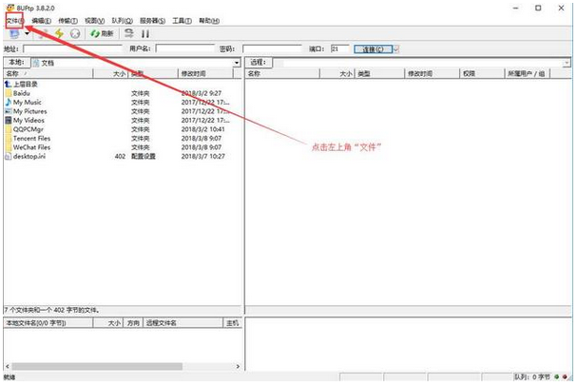Image resolution: width=578 pixels, height=386 pixels.
Task: Open the 文件(F) menu
Action: click(x=15, y=21)
